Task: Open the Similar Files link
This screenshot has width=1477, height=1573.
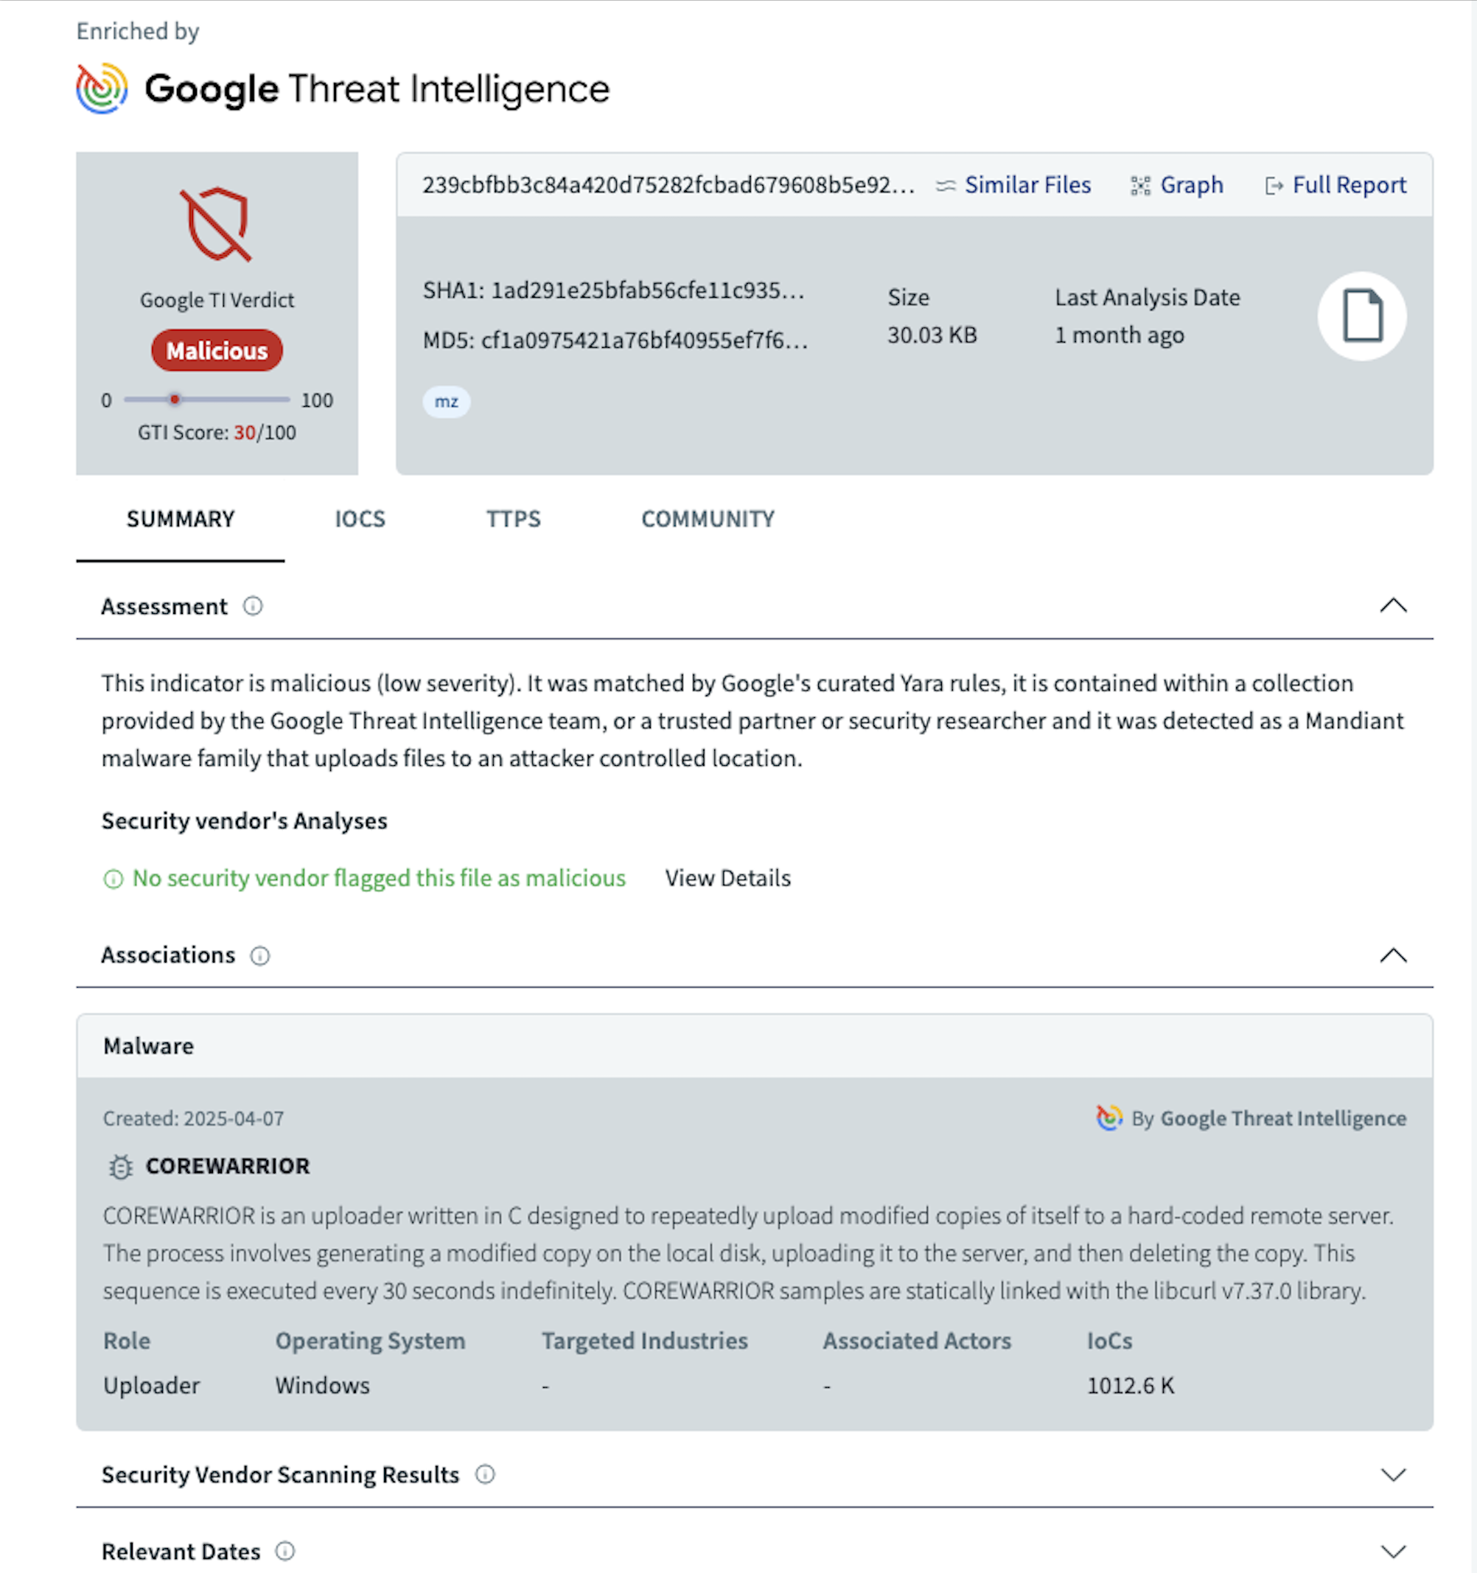Action: [x=1027, y=185]
